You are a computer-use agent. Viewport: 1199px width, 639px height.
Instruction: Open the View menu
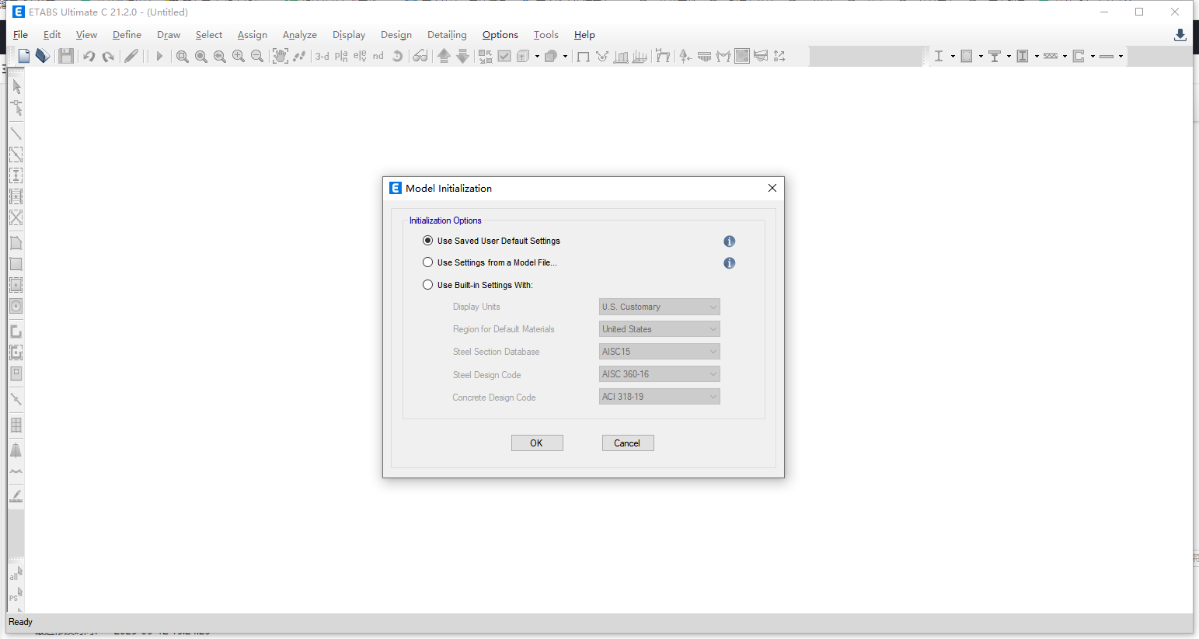tap(86, 35)
